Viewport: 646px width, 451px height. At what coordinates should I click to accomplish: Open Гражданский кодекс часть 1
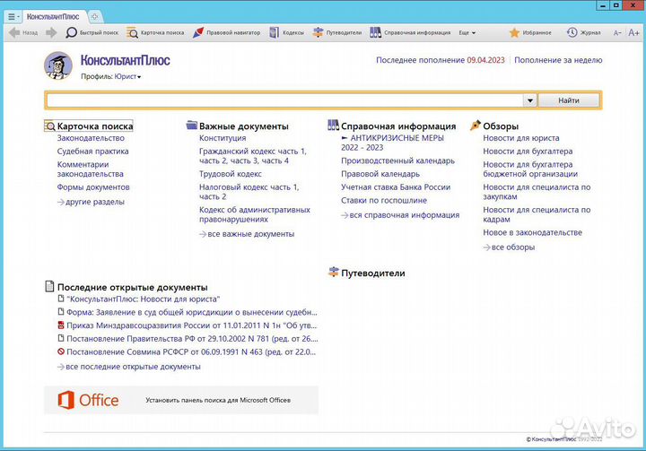pos(253,152)
